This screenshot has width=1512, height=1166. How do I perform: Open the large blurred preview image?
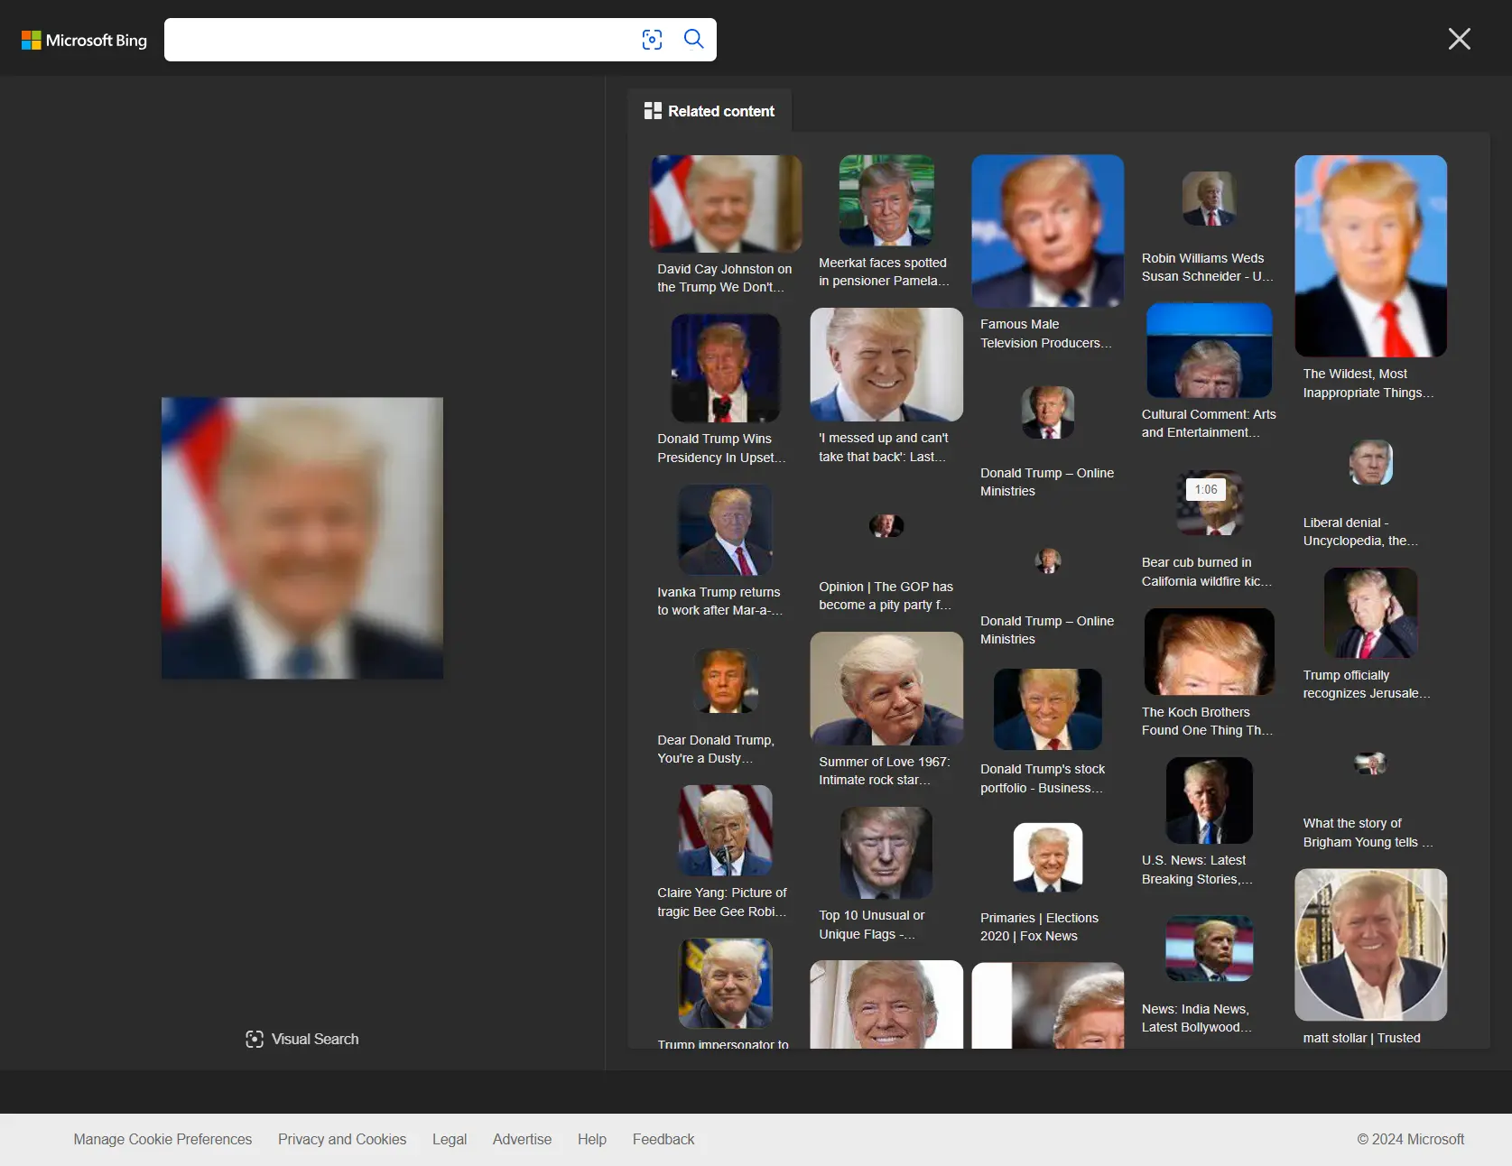coord(302,538)
